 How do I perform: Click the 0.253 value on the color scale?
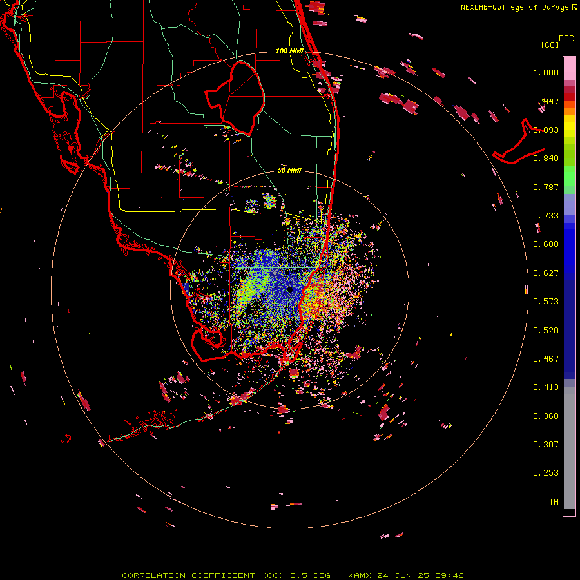pos(546,473)
